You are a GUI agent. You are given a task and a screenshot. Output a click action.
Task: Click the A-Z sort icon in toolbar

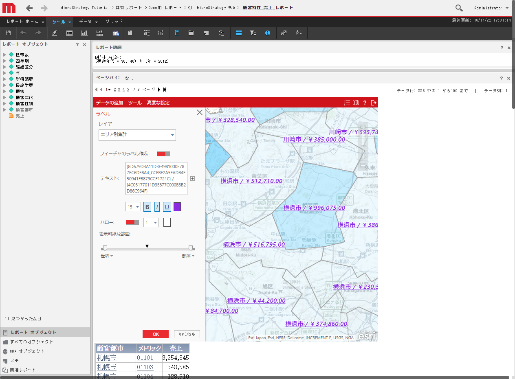299,33
